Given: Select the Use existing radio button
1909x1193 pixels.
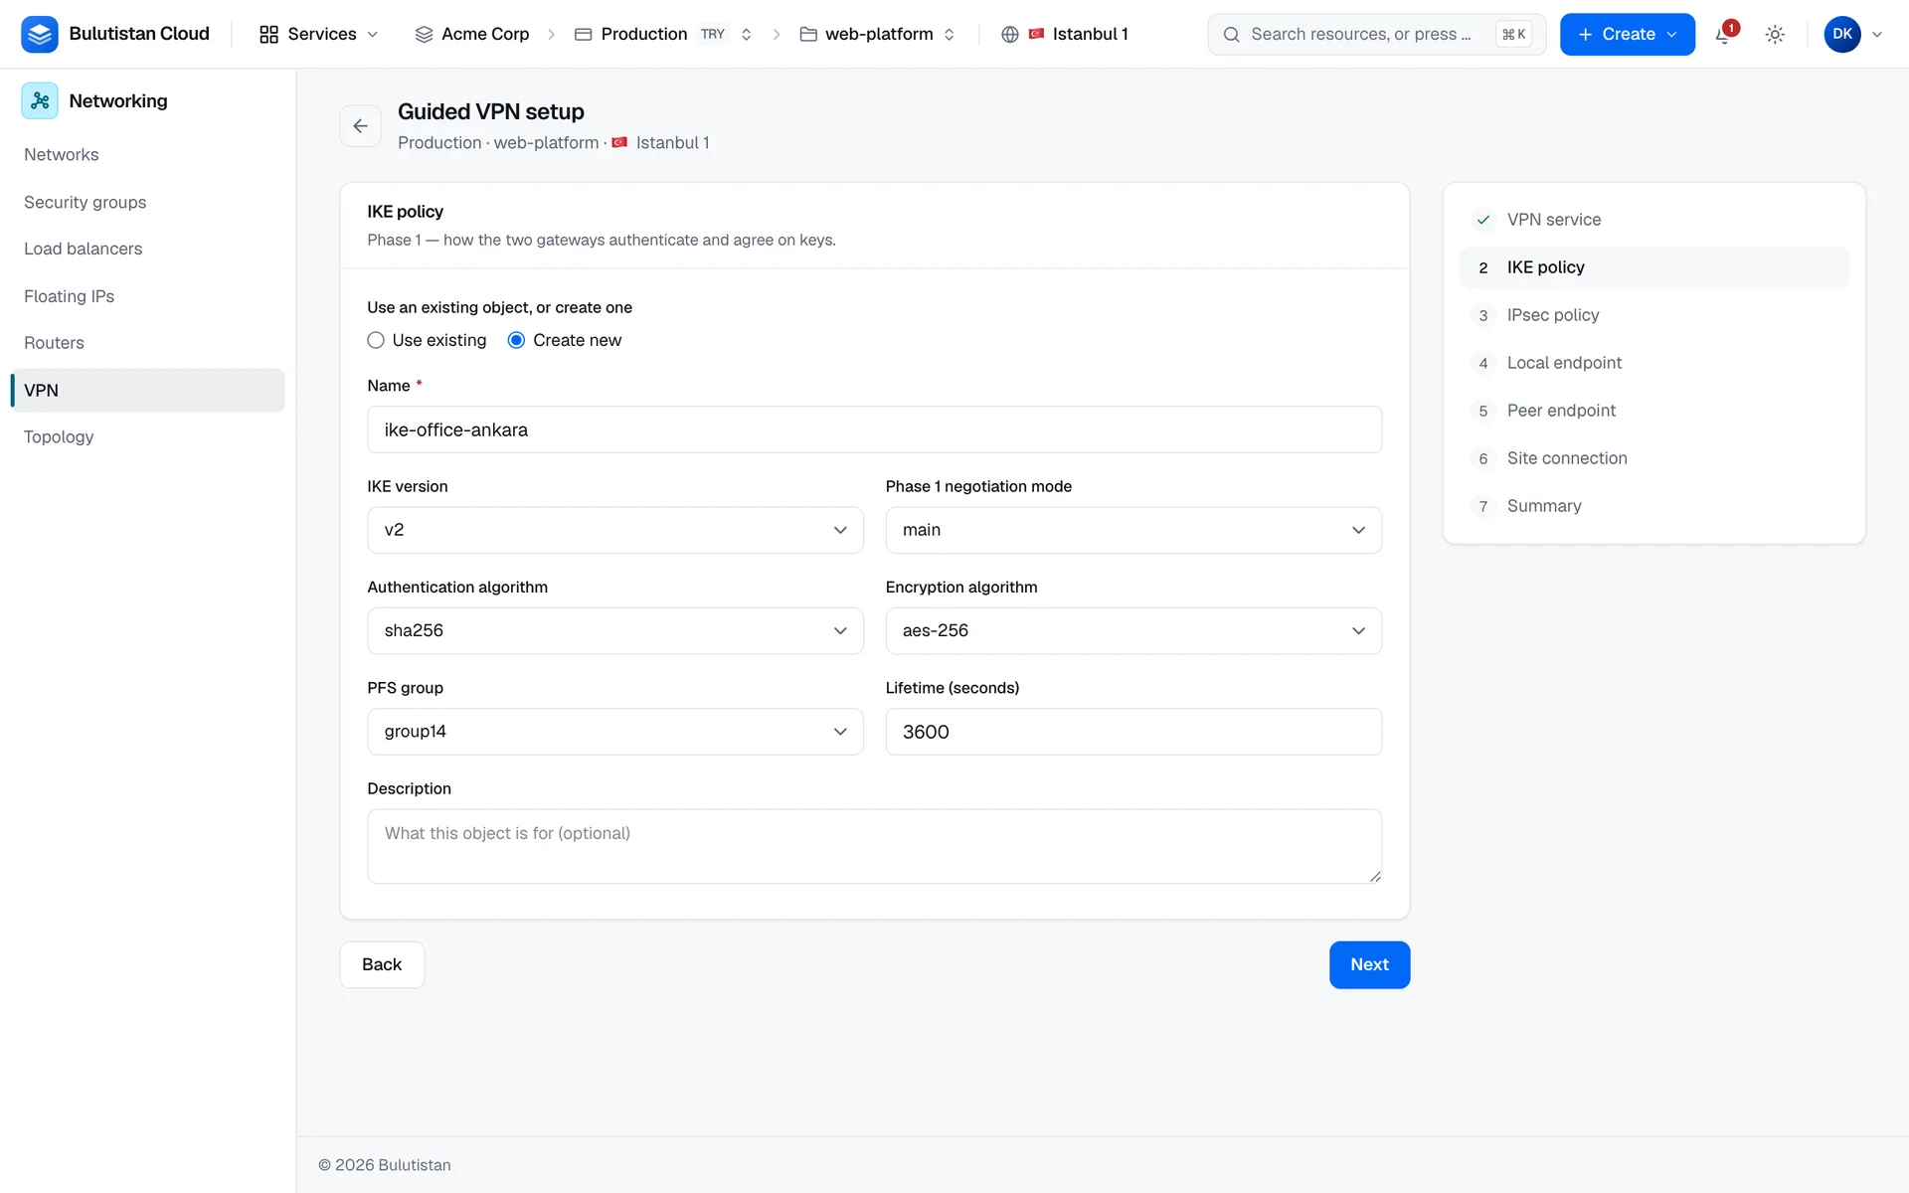Looking at the screenshot, I should (376, 340).
